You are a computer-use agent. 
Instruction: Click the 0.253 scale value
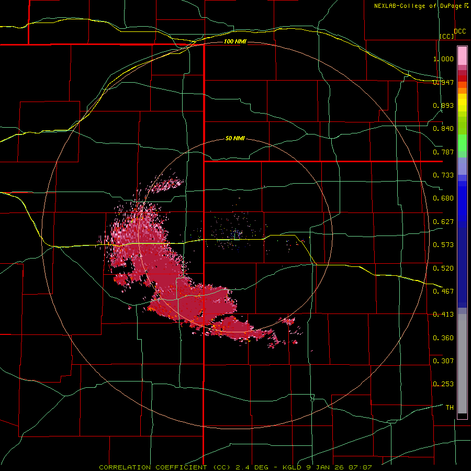point(443,384)
